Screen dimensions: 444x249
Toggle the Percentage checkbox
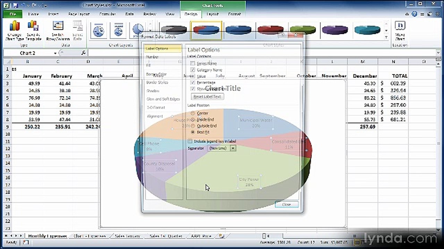pos(193,83)
